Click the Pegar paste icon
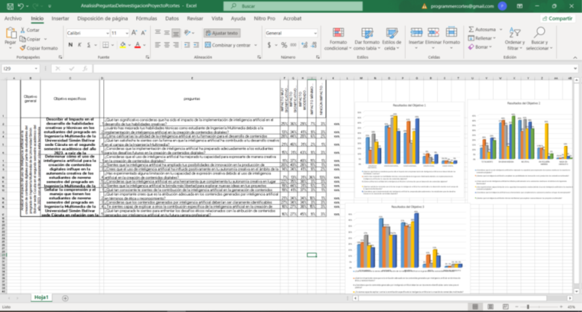Image resolution: width=582 pixels, height=312 pixels. [10, 34]
